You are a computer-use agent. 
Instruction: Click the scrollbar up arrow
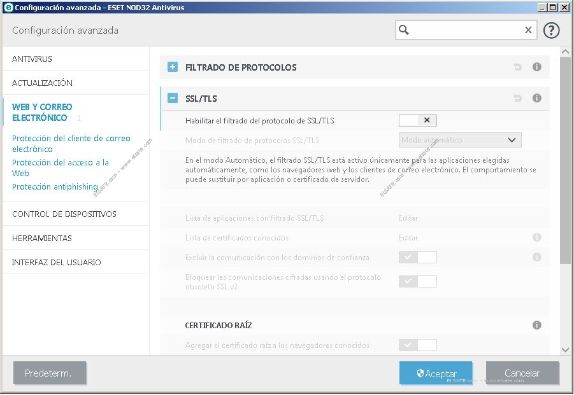[x=565, y=52]
